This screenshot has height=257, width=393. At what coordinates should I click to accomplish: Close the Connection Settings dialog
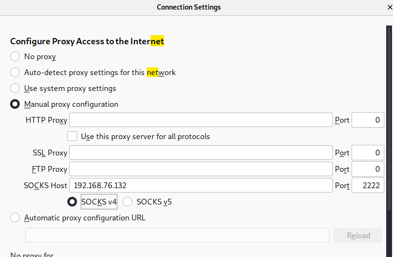click(389, 7)
